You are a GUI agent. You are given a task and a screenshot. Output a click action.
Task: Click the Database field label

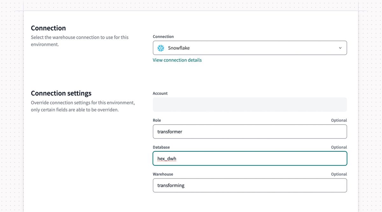point(161,147)
